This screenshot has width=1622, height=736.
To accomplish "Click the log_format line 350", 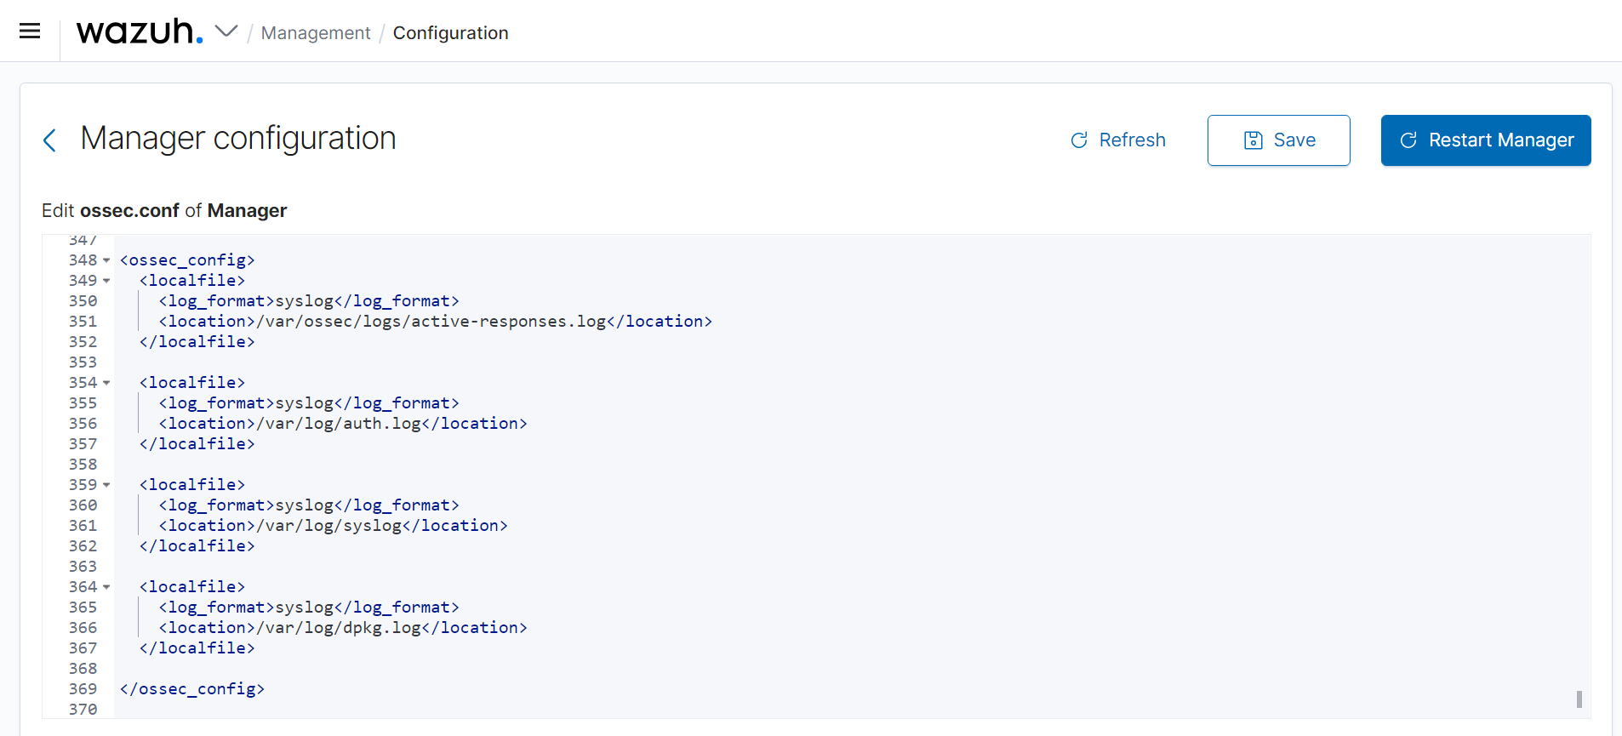I will click(309, 301).
